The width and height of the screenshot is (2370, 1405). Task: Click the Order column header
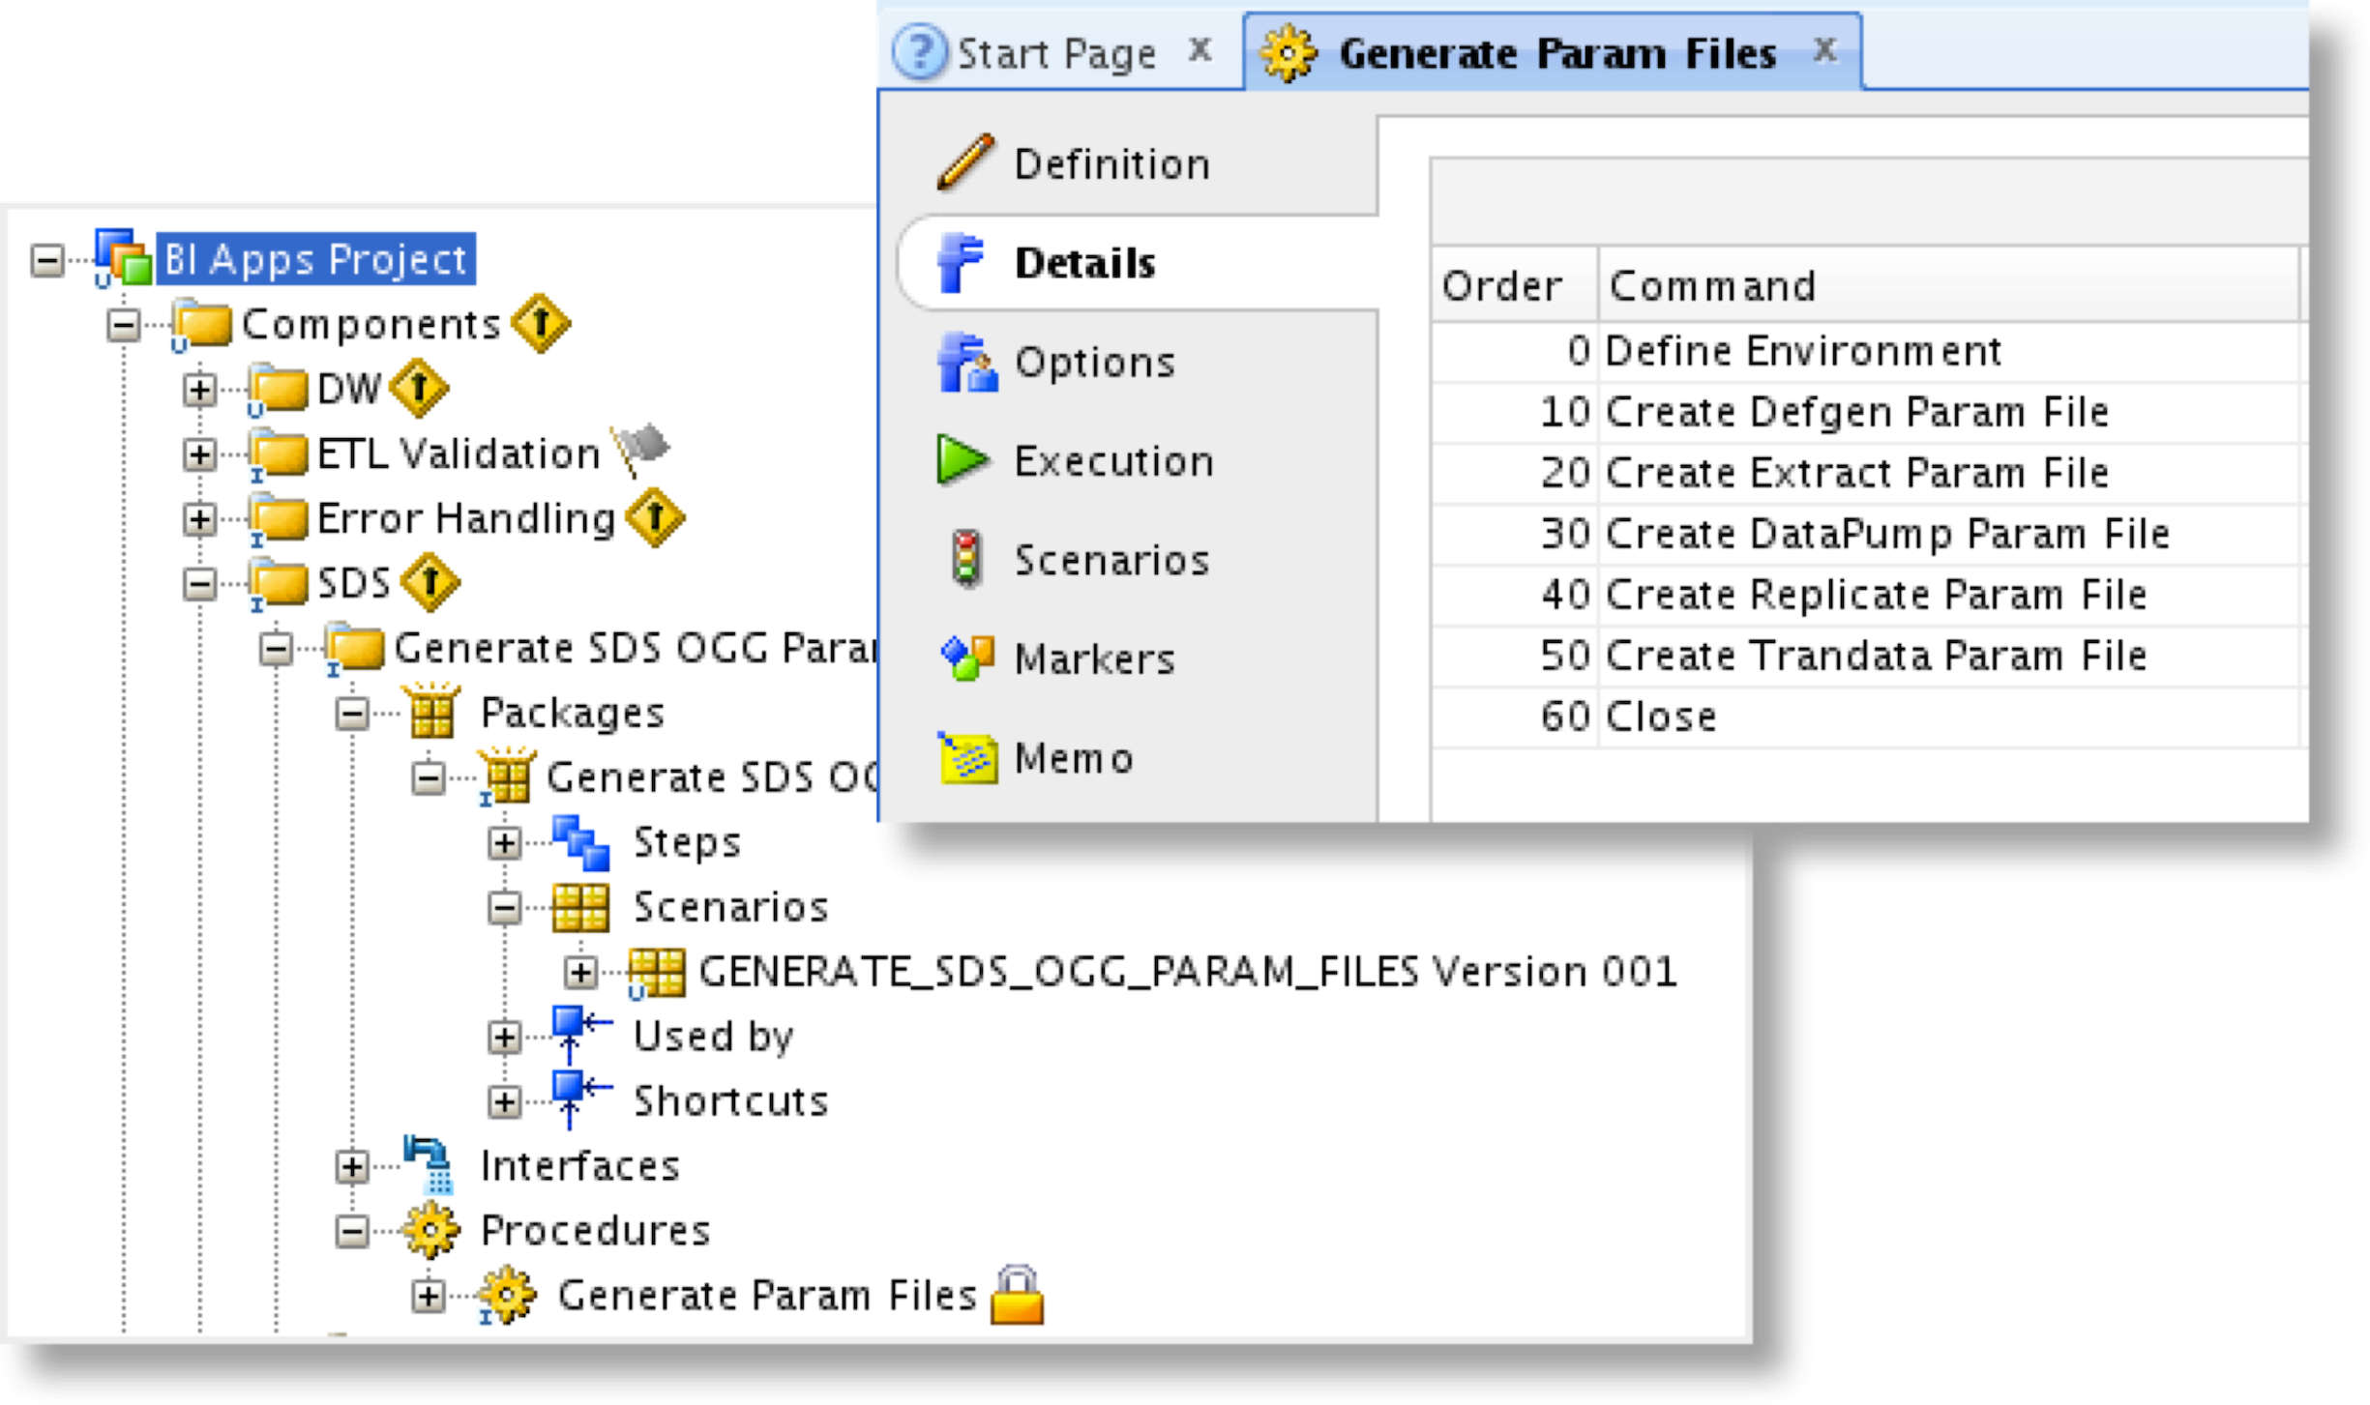(1514, 285)
